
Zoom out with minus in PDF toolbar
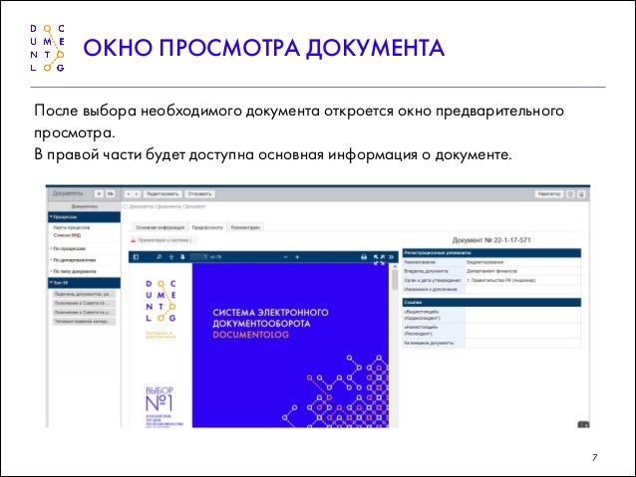pyautogui.click(x=285, y=257)
